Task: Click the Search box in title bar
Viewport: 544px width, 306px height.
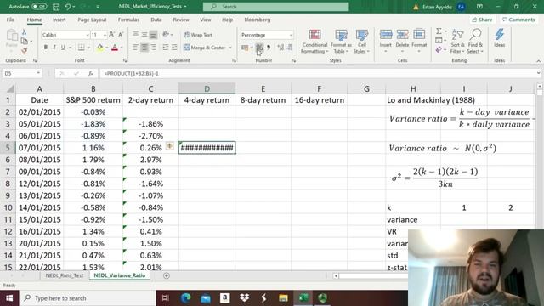Action: point(275,7)
